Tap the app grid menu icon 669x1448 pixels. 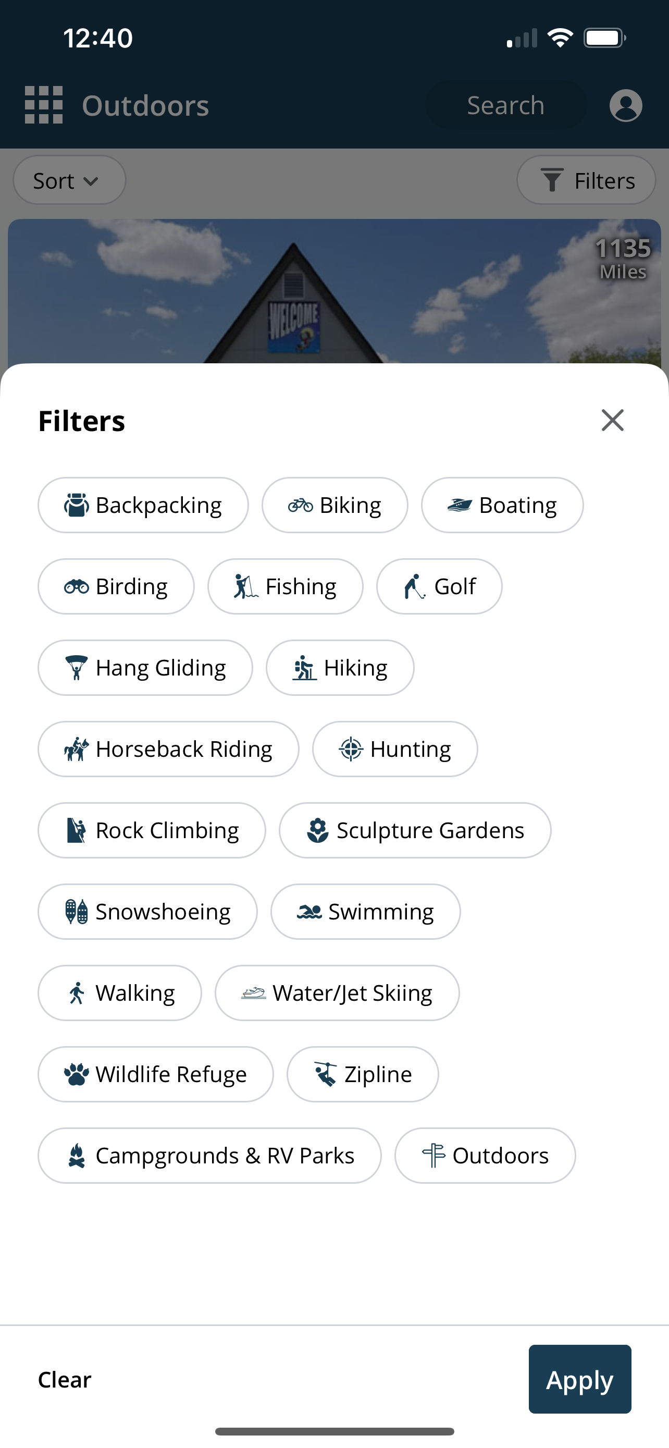coord(44,105)
